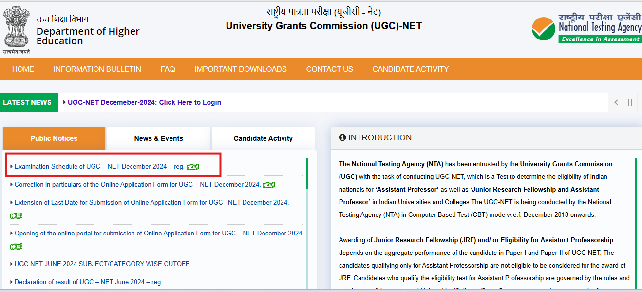Open the Candidate Activity tab
This screenshot has width=642, height=292.
pos(263,138)
